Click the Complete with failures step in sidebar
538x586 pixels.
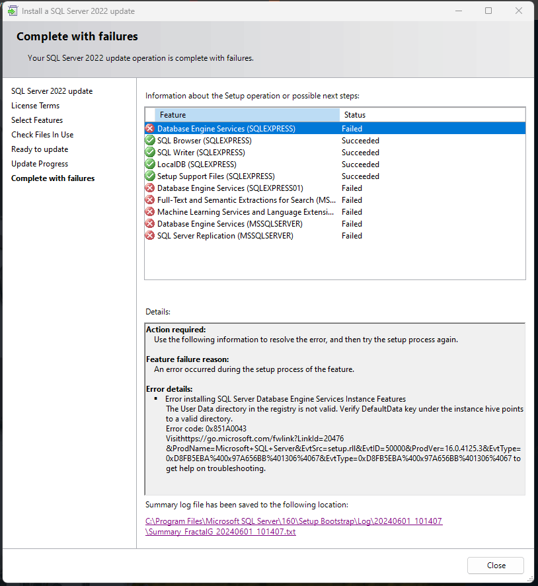point(53,178)
